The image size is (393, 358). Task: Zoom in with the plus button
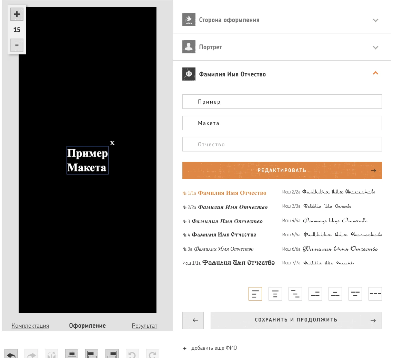(x=17, y=14)
